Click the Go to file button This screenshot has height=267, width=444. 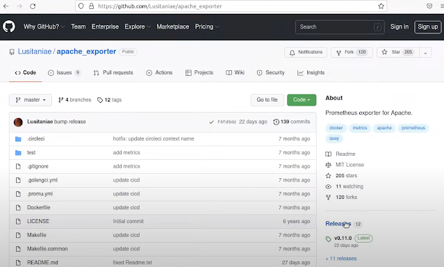pos(267,99)
